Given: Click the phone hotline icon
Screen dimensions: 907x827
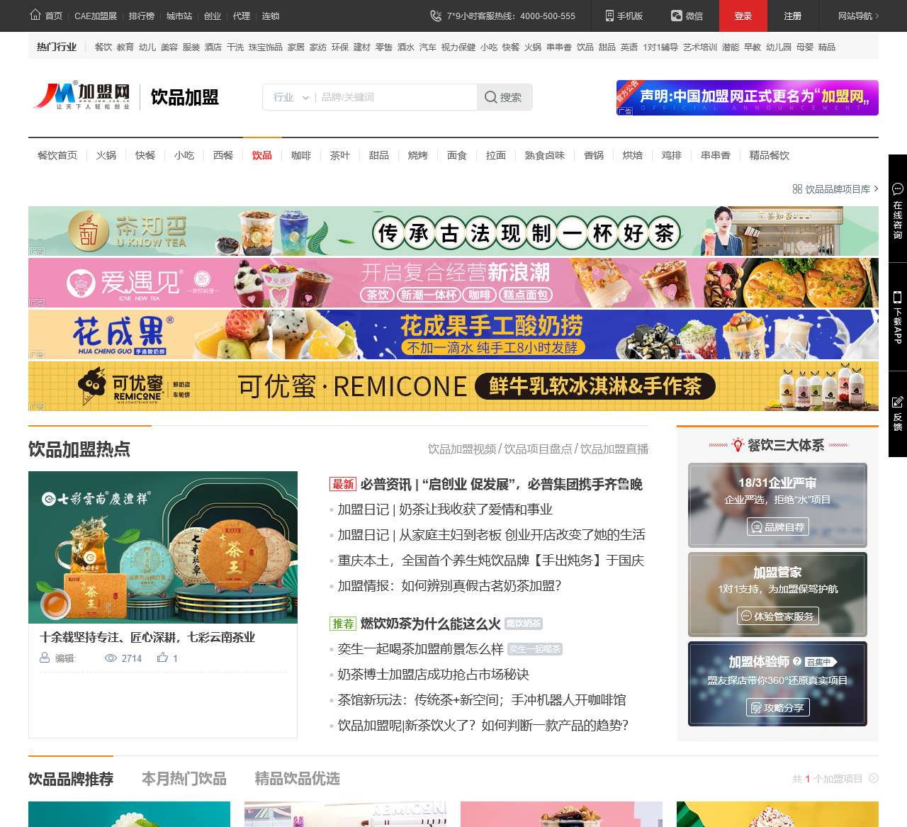Looking at the screenshot, I should tap(436, 16).
